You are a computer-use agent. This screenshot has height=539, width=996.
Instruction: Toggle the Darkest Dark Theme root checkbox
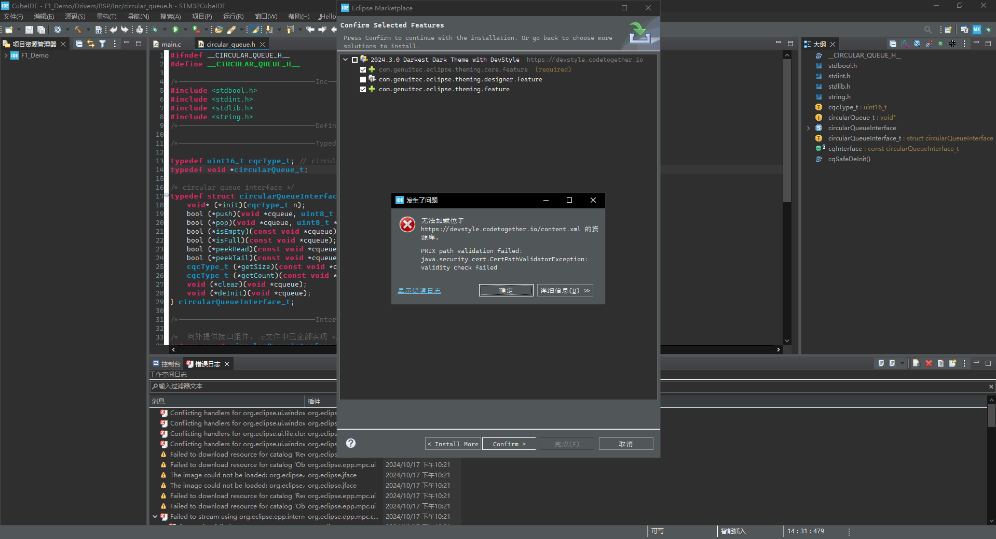[354, 60]
